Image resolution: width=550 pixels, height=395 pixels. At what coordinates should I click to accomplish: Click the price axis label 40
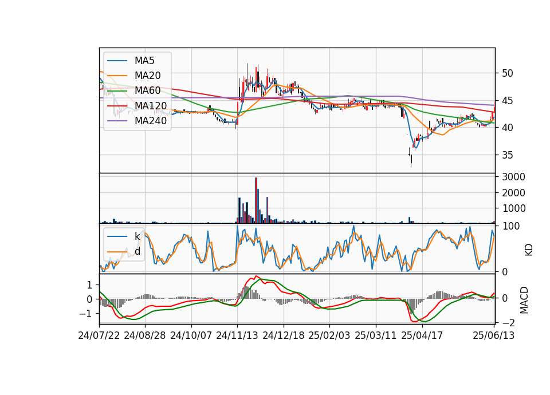coord(508,128)
